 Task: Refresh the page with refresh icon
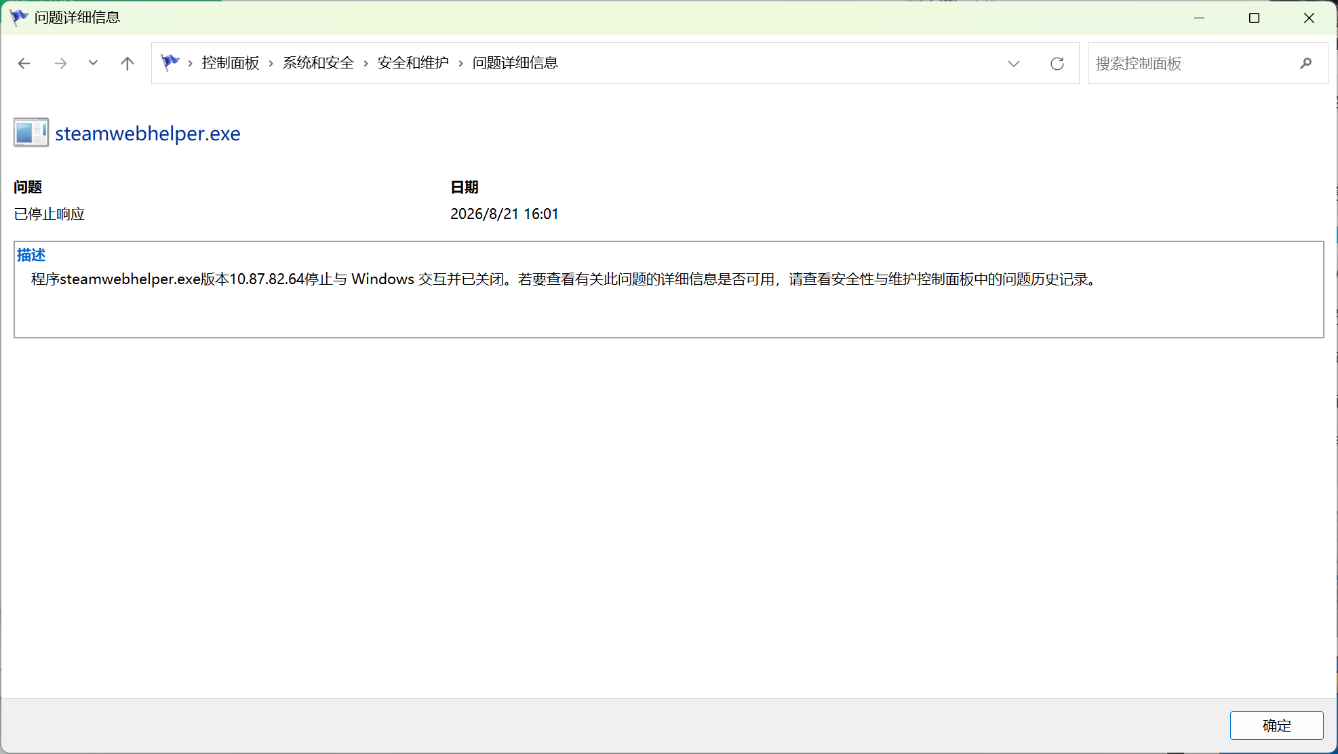pos(1057,64)
